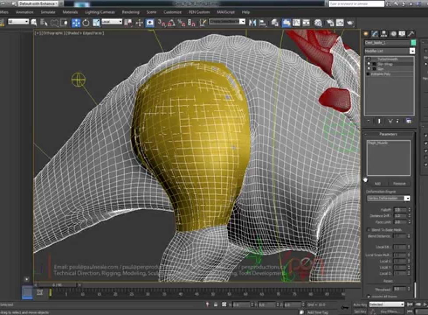Open the selection filter dropdown
This screenshot has width=428, height=315.
[18, 21]
